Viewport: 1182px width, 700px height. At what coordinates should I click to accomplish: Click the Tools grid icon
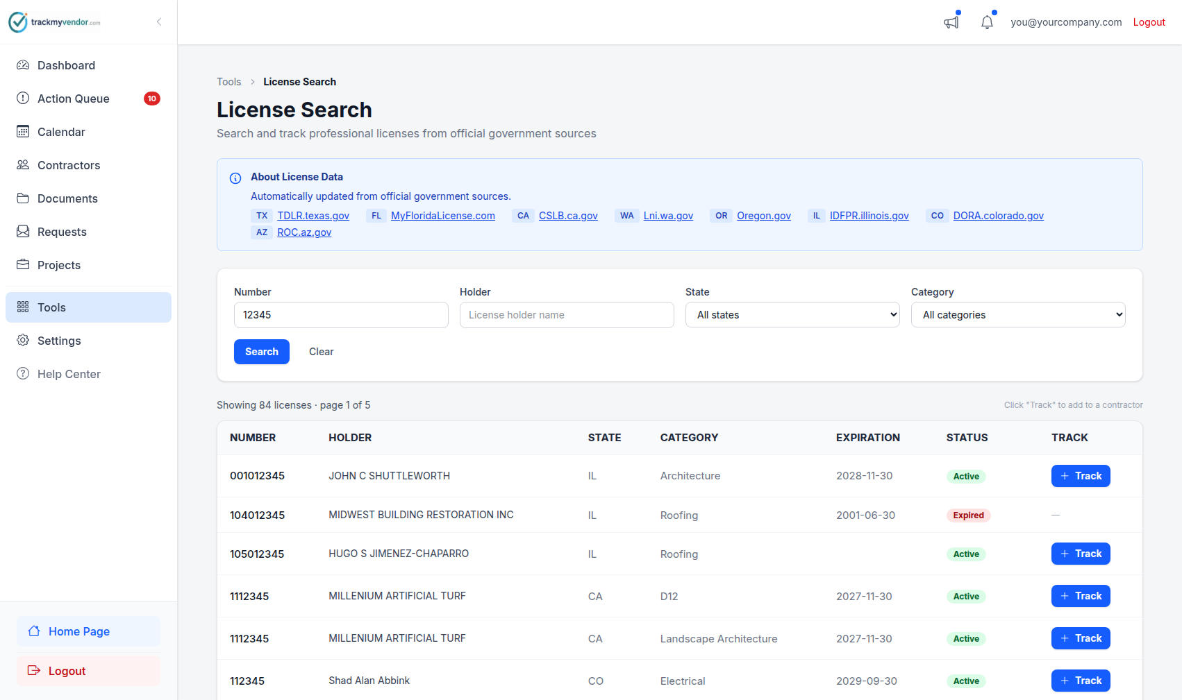click(x=23, y=307)
